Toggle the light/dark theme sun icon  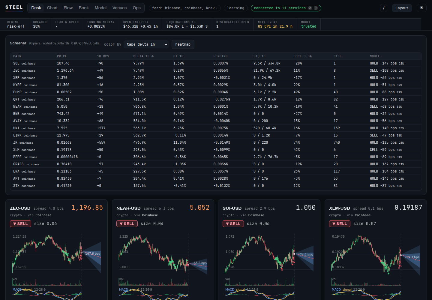(421, 8)
